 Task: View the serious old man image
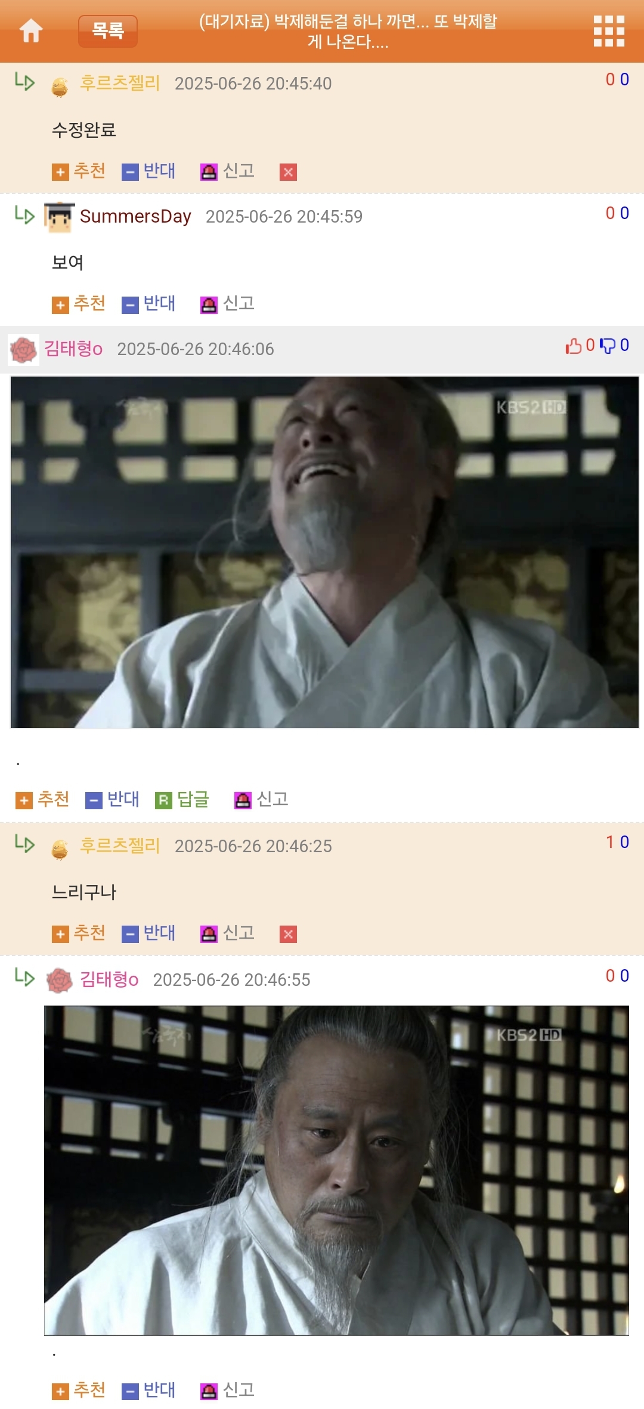pyautogui.click(x=336, y=1170)
